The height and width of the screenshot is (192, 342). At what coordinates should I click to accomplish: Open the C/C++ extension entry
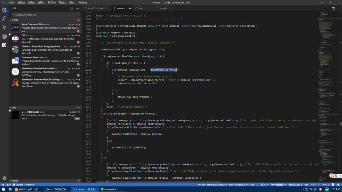click(45, 39)
